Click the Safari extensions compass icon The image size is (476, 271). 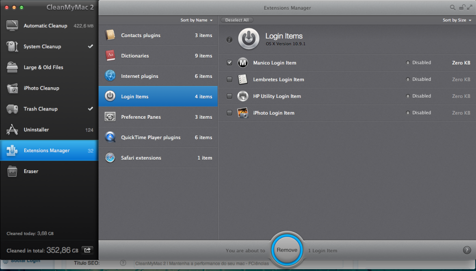110,158
